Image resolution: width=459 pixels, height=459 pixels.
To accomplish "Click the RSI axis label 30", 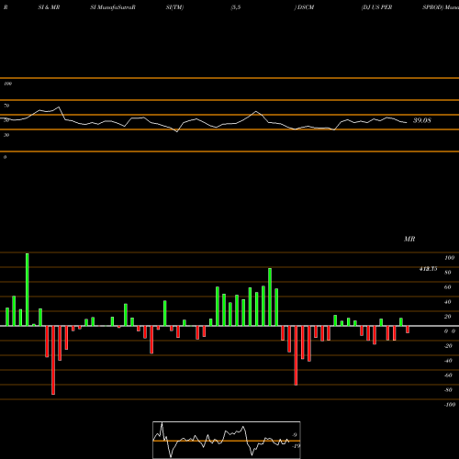I will coord(6,135).
